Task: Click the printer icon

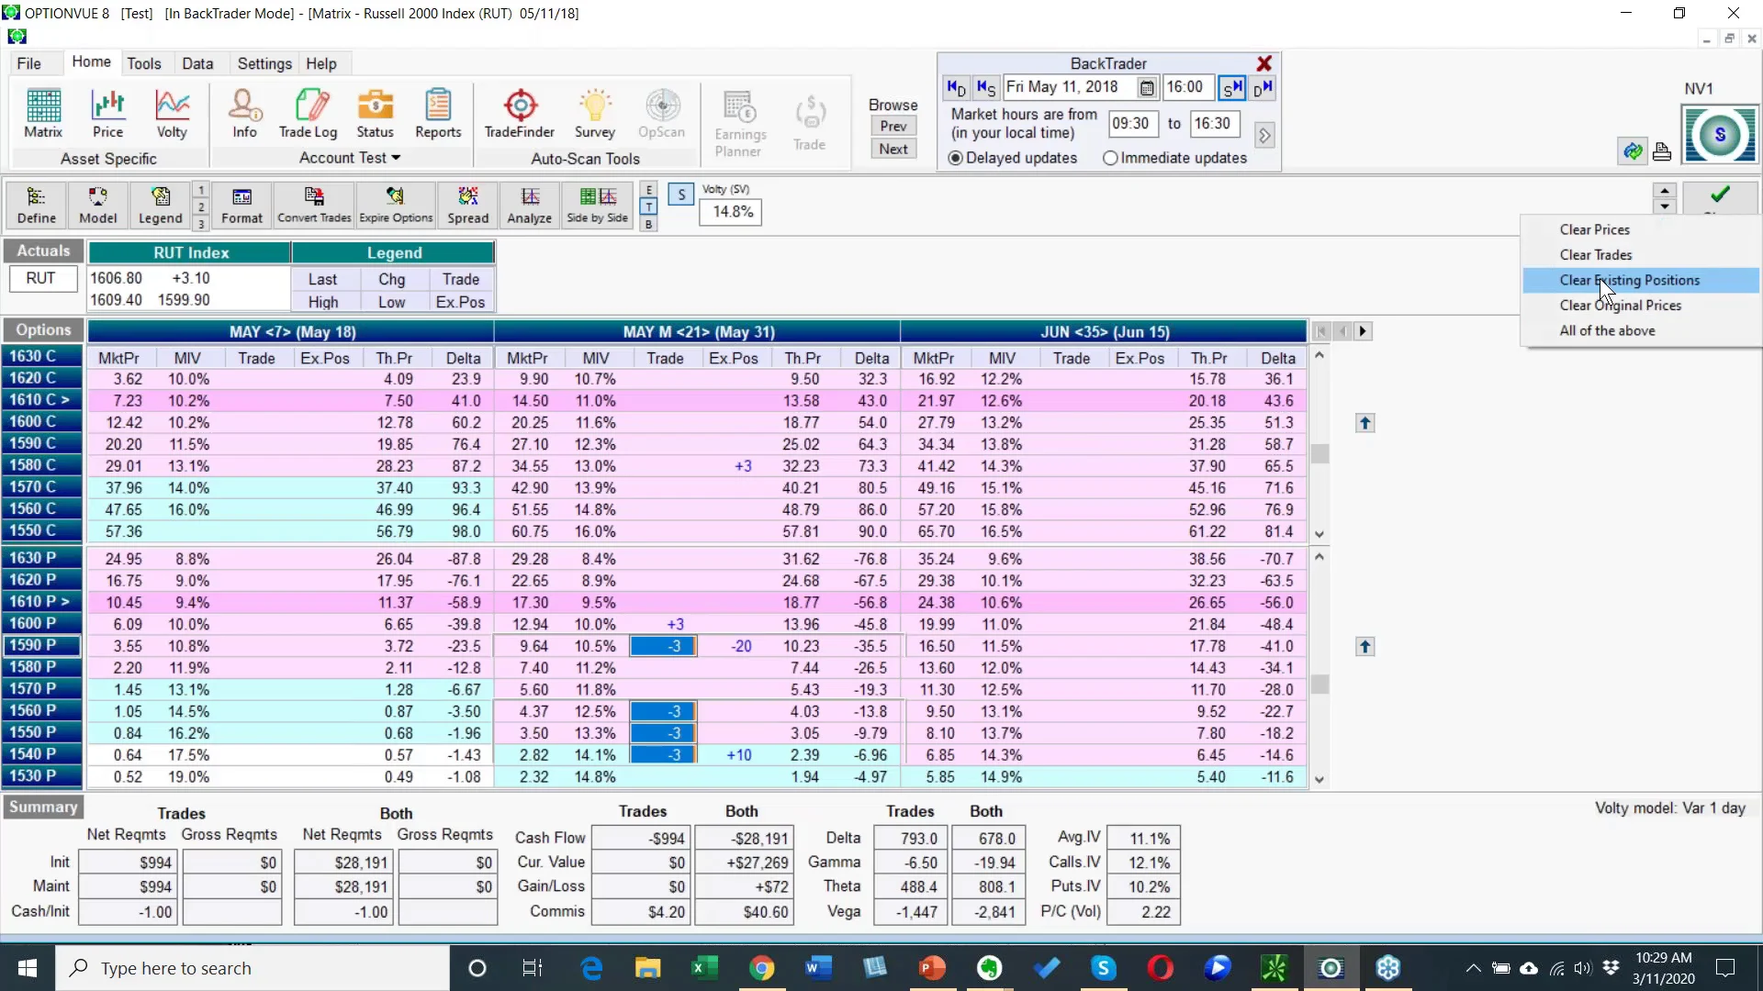Action: click(x=1662, y=151)
